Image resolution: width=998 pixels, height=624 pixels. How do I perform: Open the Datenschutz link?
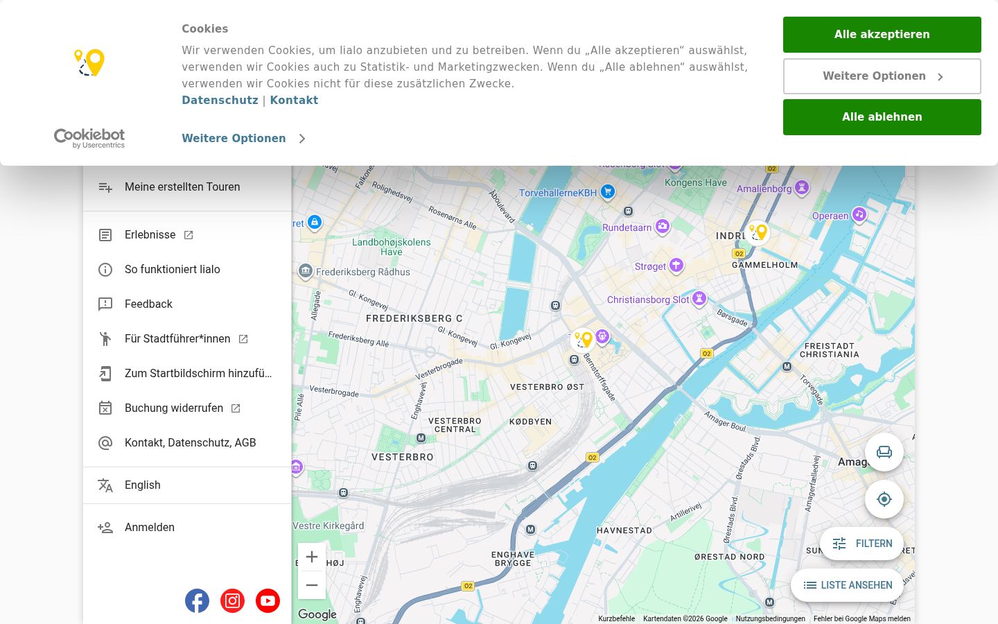pyautogui.click(x=220, y=100)
